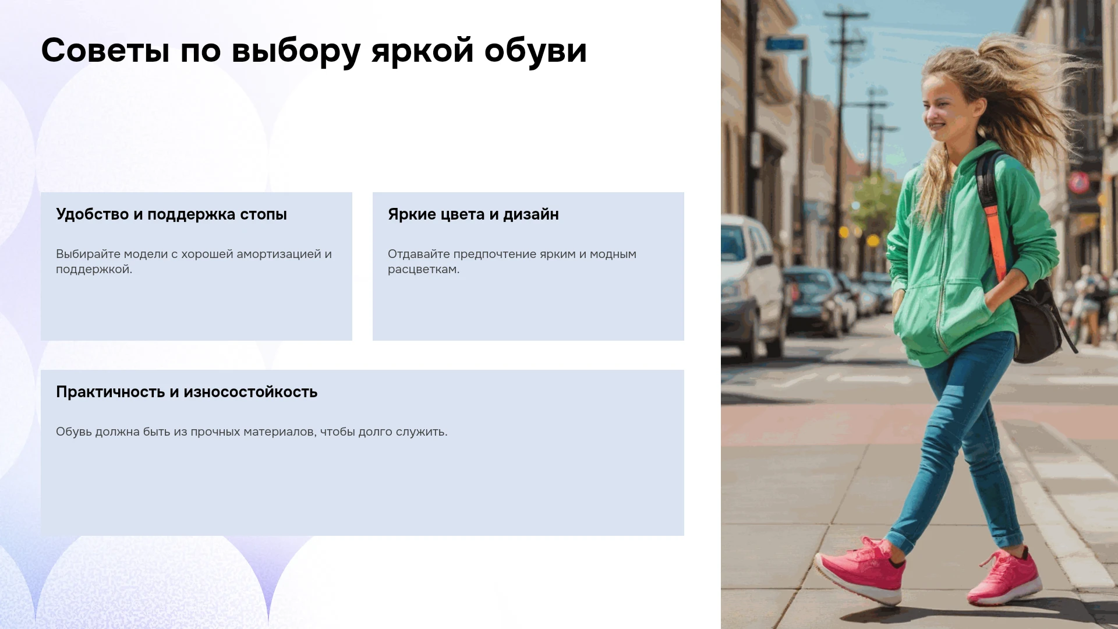
Task: Click the white car parked on street
Action: point(751,285)
